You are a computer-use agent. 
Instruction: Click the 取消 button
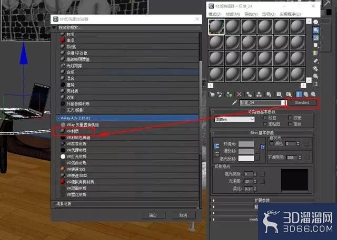(x=183, y=215)
